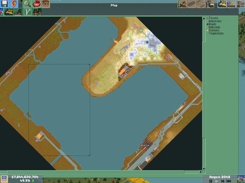Click the yellow locomotive icon in the second toolbar row
Viewport: 245px width, 183px height.
tap(9, 12)
